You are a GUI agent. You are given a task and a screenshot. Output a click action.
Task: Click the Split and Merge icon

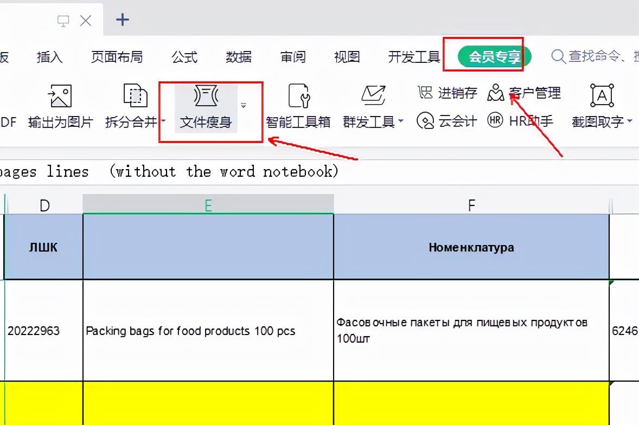point(135,96)
